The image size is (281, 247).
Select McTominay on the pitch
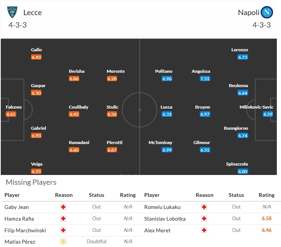coord(161,143)
